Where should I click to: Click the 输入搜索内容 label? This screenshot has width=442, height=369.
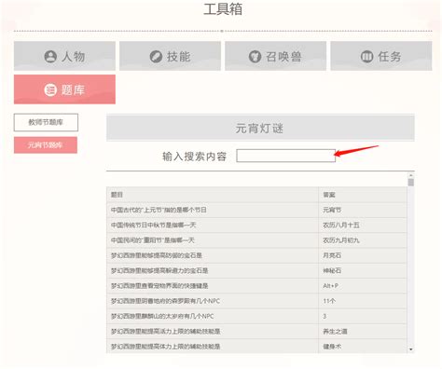coord(194,157)
